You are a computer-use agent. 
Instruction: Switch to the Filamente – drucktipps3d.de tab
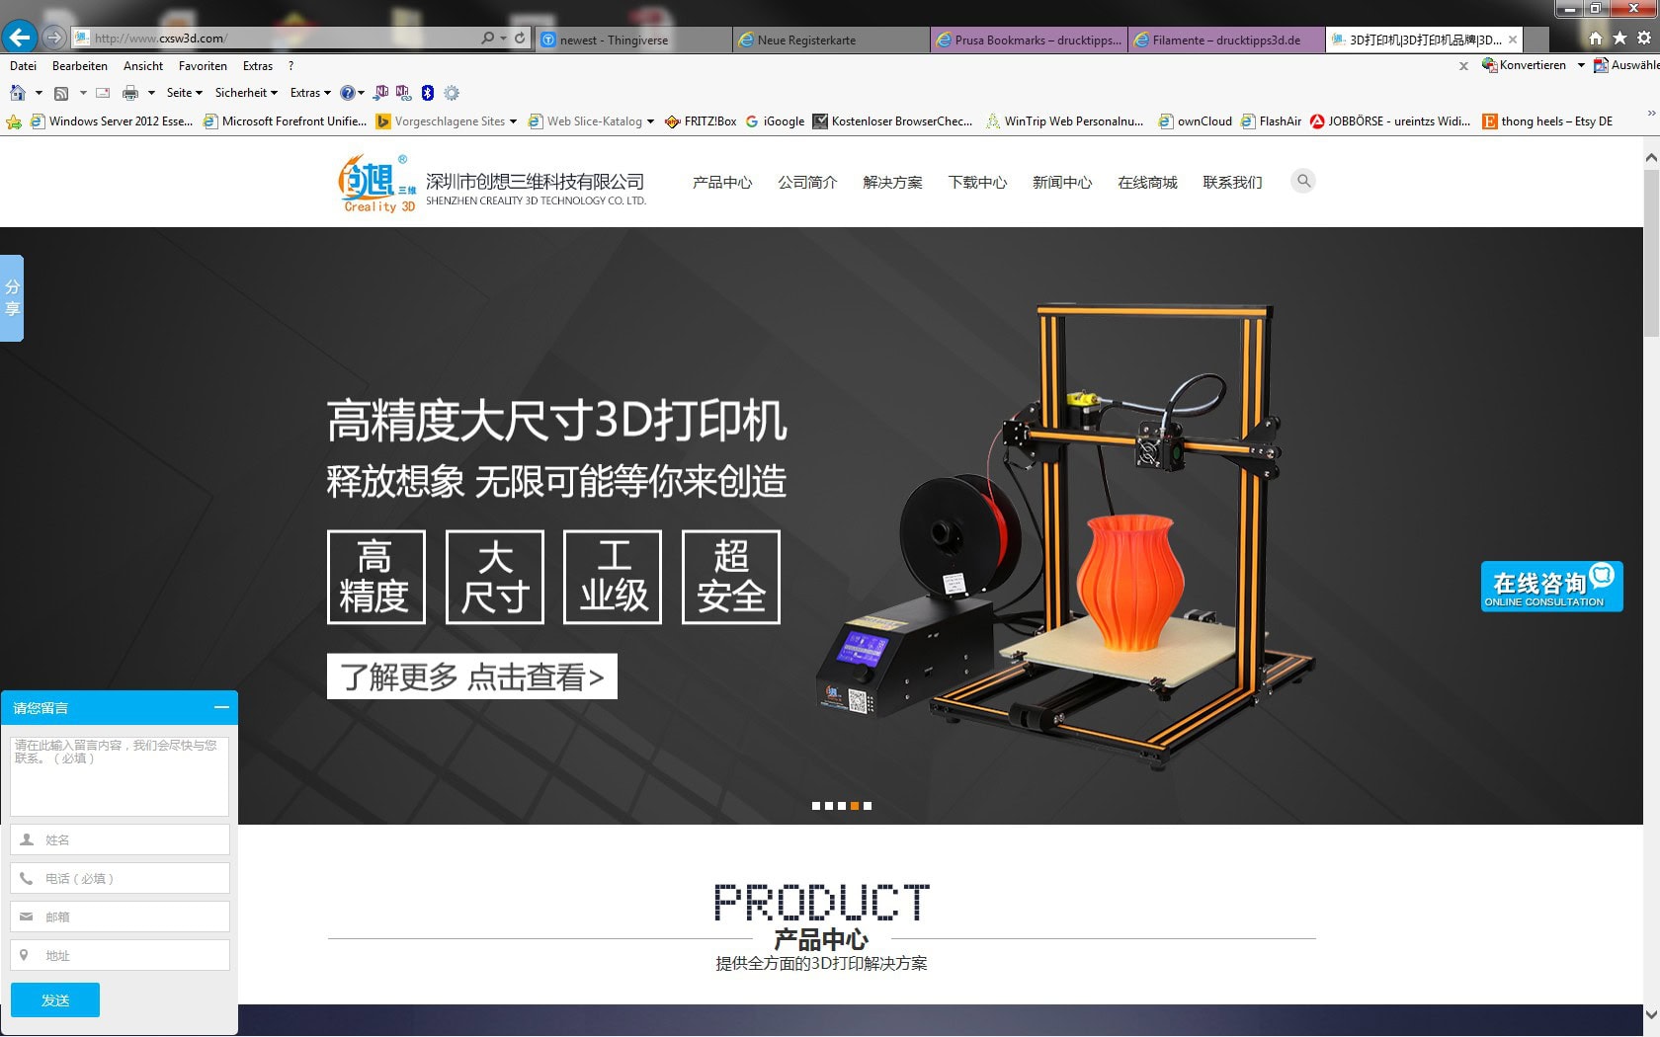pyautogui.click(x=1225, y=40)
